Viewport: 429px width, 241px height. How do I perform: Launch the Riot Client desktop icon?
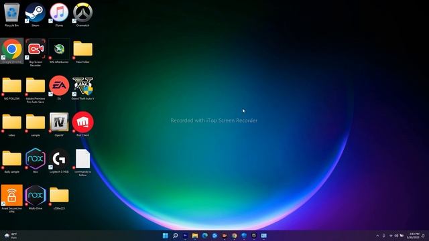pyautogui.click(x=82, y=125)
